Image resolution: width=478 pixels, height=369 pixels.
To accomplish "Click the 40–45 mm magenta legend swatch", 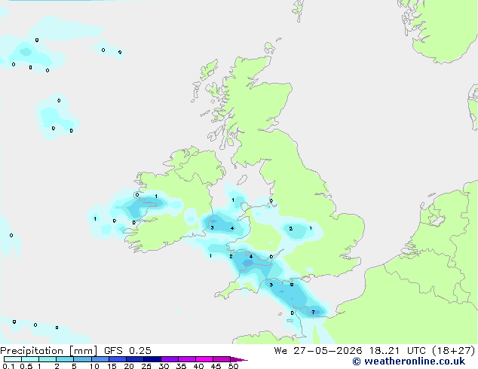I will click(204, 359).
